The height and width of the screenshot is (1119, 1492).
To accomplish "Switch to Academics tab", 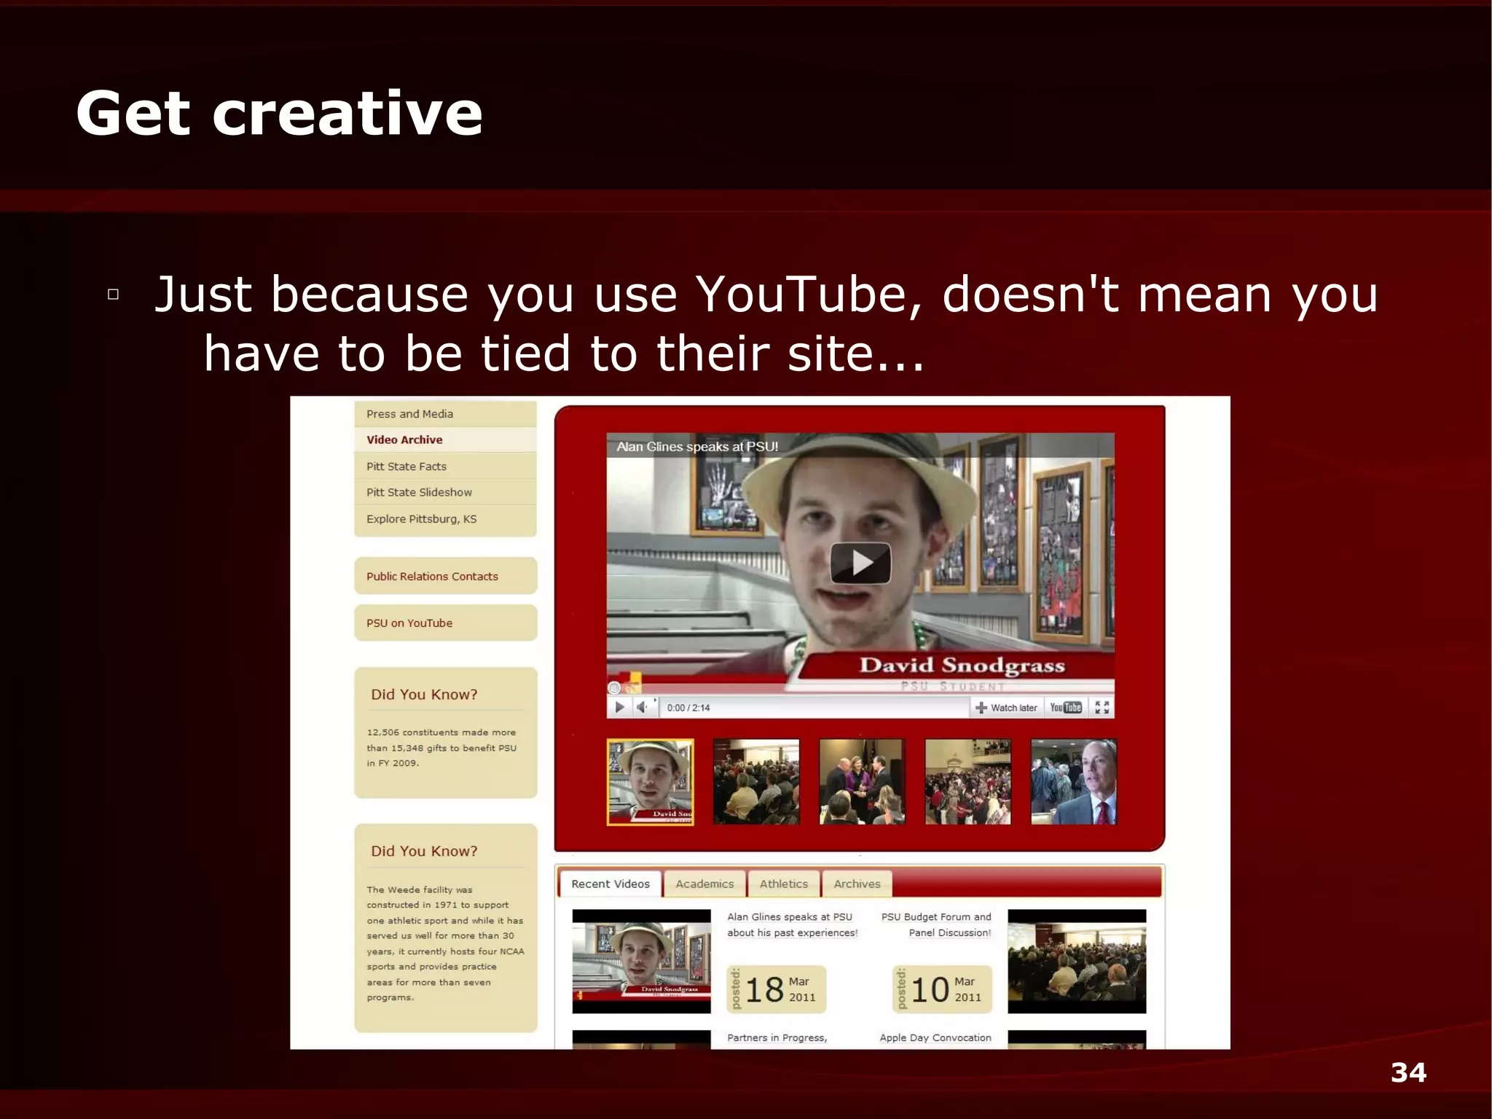I will point(704,884).
